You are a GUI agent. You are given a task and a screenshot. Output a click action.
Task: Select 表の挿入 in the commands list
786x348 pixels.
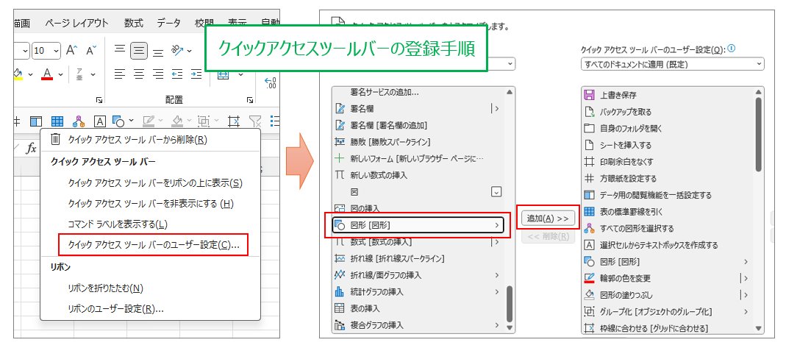(x=418, y=308)
